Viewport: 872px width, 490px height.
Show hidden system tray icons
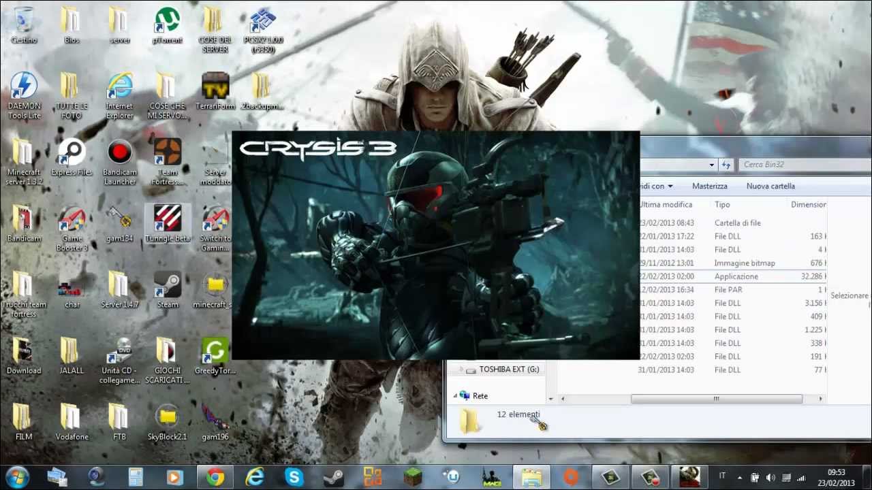pyautogui.click(x=740, y=478)
